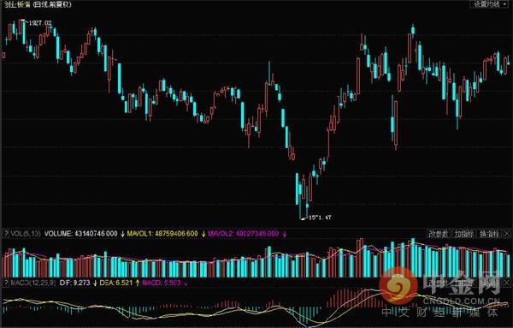Click the dropdown arrow beside 设置均线
Screen dimensions: 513x328
pos(506,4)
